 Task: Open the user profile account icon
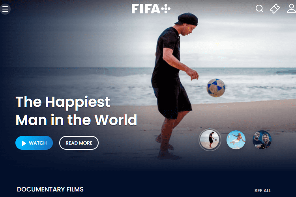tap(292, 9)
